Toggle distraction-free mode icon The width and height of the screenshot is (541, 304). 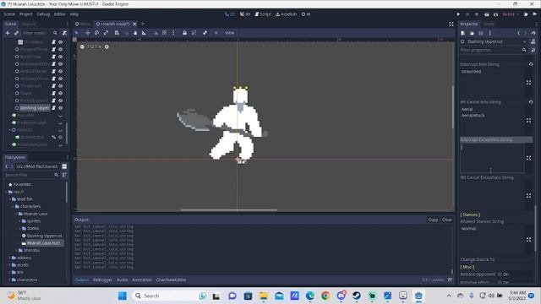(x=451, y=24)
